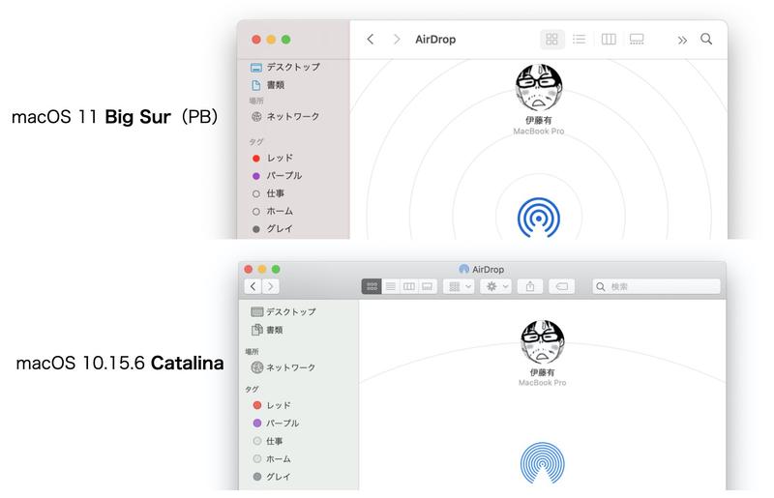
Task: Click the AirDrop title in Big Sur toolbar
Action: pyautogui.click(x=435, y=39)
